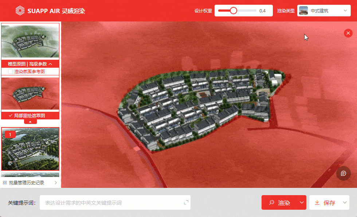Open the dropdown arrow beside the 渲染 button
The height and width of the screenshot is (217, 357).
[302, 202]
